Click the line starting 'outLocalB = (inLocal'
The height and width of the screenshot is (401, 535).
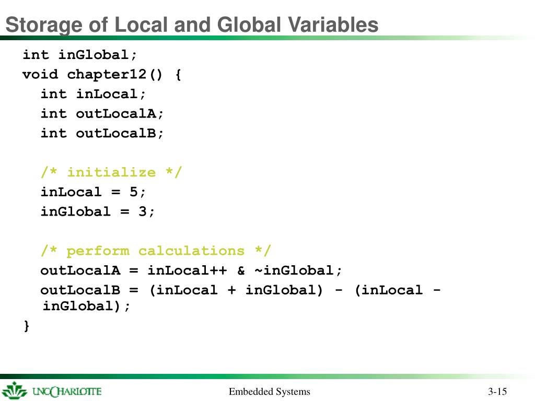pos(240,290)
